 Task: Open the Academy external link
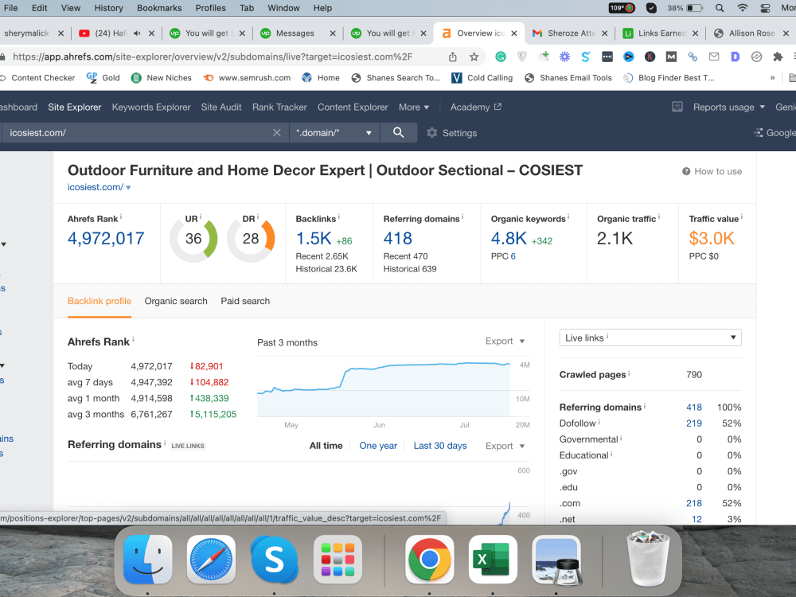click(x=475, y=107)
